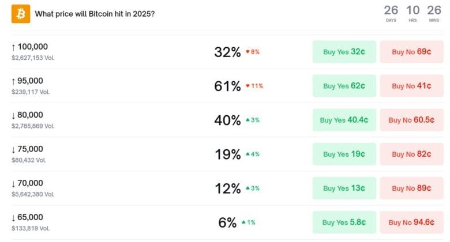This screenshot has width=450, height=242.
Task: Select the ↑ 100,000 outcome row label
Action: tap(29, 47)
